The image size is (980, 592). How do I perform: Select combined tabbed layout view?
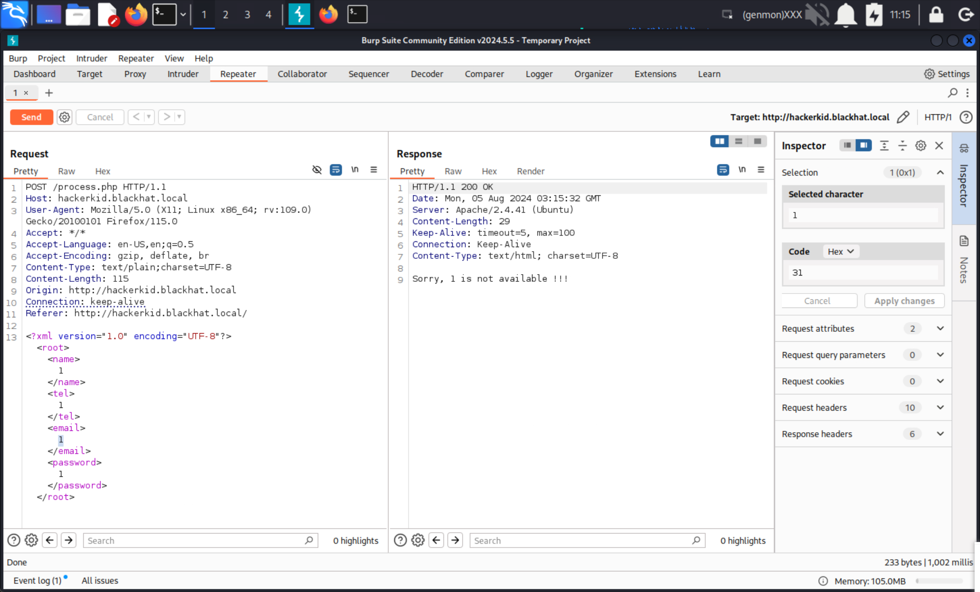pyautogui.click(x=757, y=141)
